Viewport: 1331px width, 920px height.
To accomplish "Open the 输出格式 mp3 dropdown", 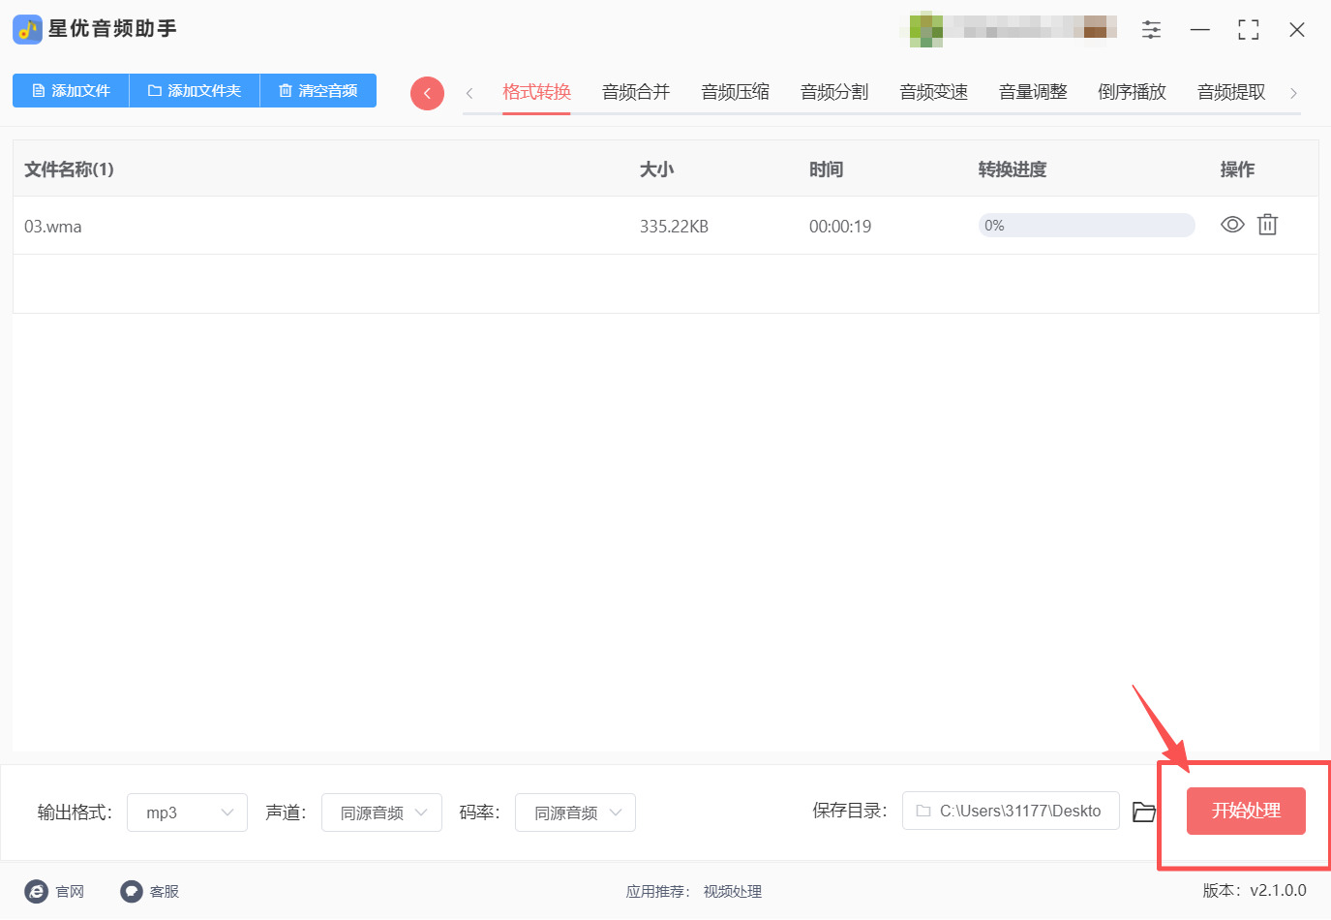I will point(187,812).
